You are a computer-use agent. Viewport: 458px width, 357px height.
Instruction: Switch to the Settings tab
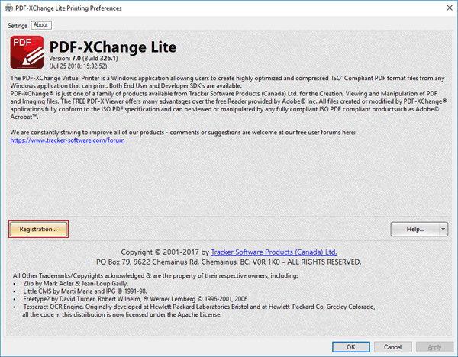[x=18, y=25]
